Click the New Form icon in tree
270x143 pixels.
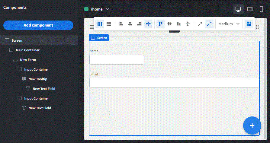(x=15, y=60)
